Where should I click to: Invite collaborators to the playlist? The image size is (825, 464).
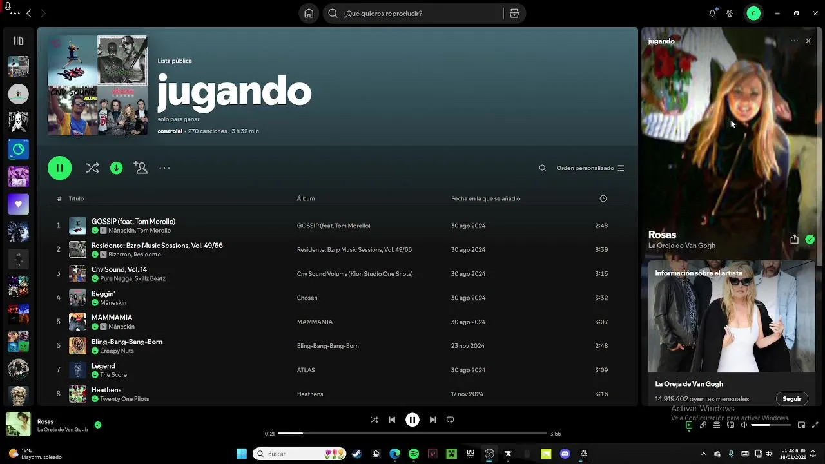tap(141, 168)
